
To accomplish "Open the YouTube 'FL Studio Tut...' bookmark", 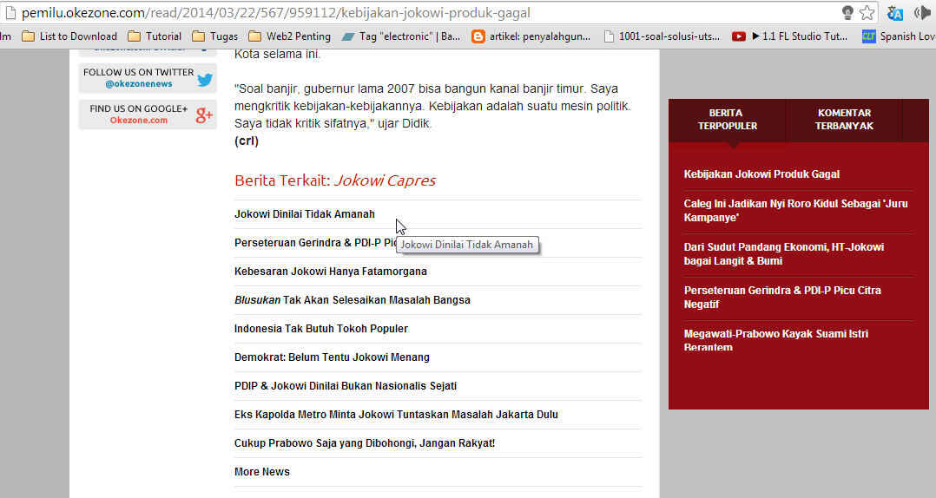I will tap(790, 36).
